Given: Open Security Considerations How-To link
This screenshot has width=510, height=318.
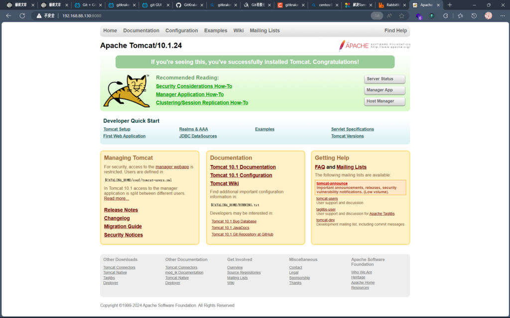Looking at the screenshot, I should tap(194, 86).
